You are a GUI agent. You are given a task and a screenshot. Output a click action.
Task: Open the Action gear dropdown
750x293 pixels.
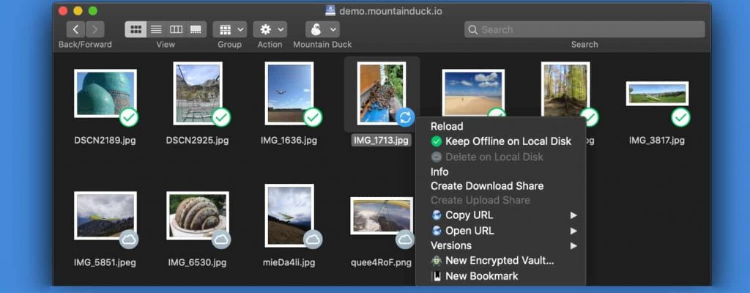point(270,29)
